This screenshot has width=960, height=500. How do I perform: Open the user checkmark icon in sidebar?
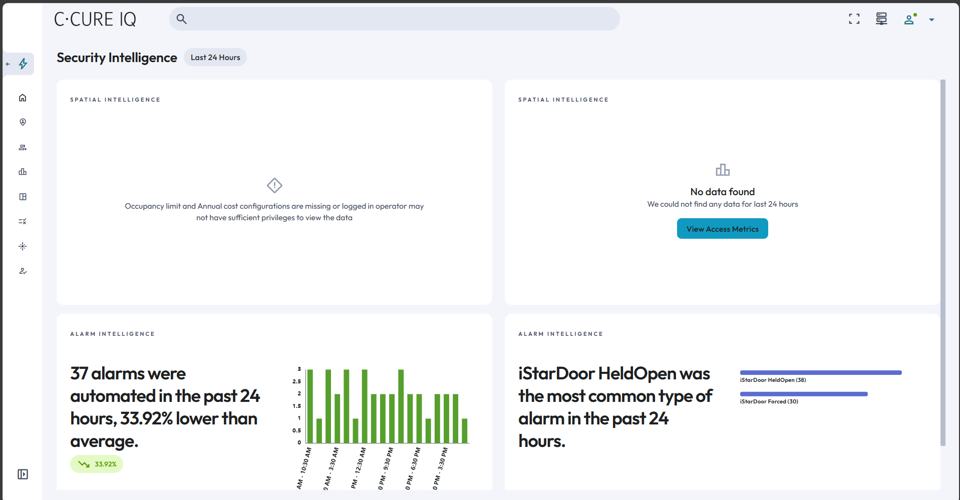coord(23,271)
